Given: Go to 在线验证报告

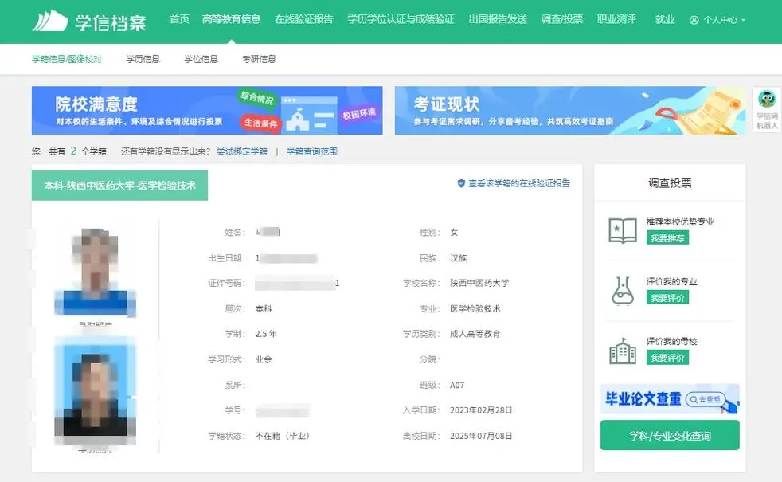Looking at the screenshot, I should pyautogui.click(x=304, y=19).
